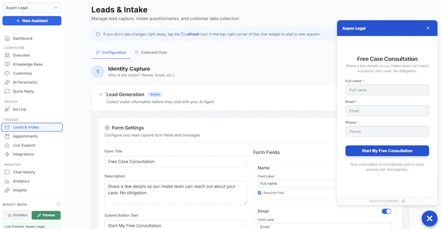Click the Powered by BuiltABot logo icon
Screen dimensions: 441x229
404,201
